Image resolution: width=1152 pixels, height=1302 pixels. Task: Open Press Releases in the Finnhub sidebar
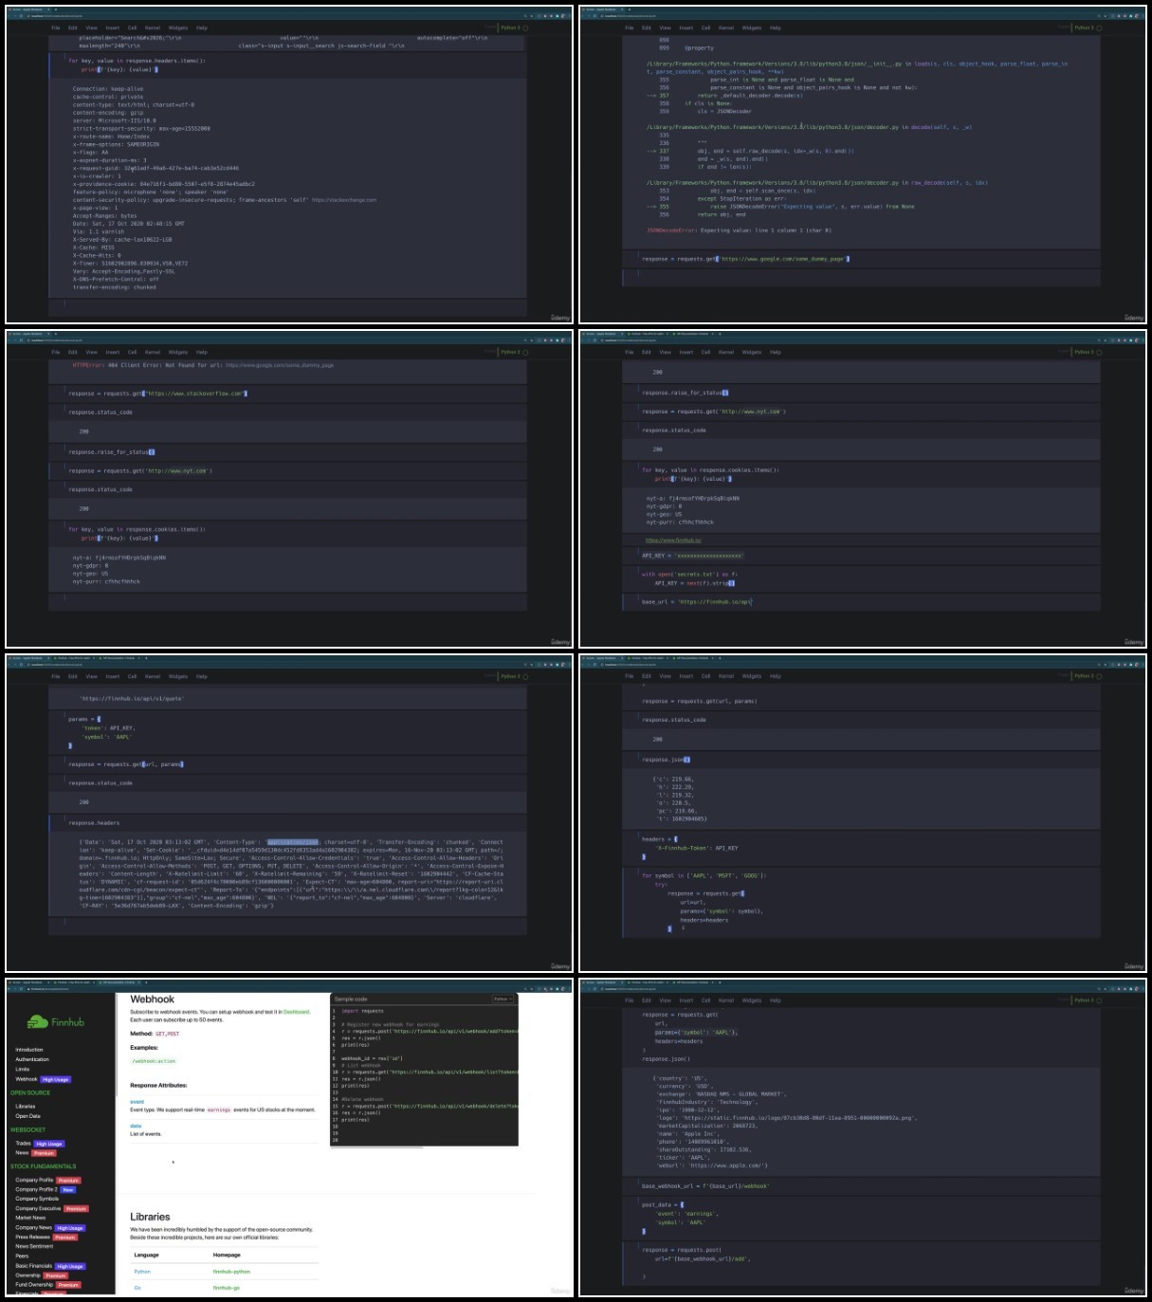point(33,1238)
